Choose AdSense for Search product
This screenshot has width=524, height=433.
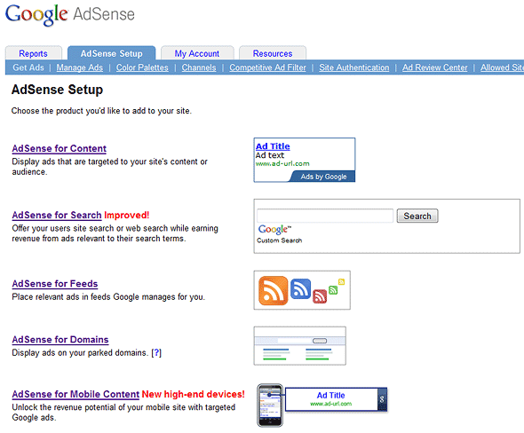coord(57,216)
